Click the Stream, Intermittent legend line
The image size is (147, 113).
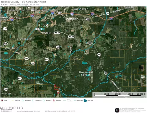[65, 100]
